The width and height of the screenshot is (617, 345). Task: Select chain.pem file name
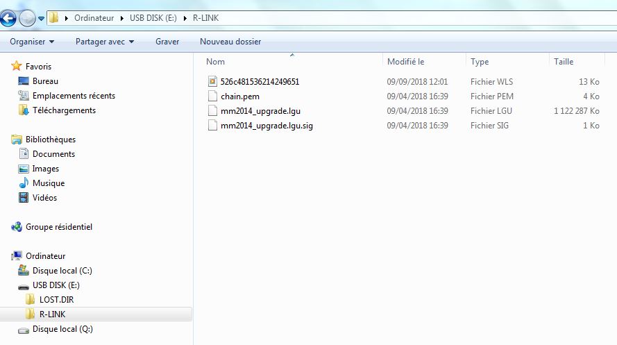point(240,96)
